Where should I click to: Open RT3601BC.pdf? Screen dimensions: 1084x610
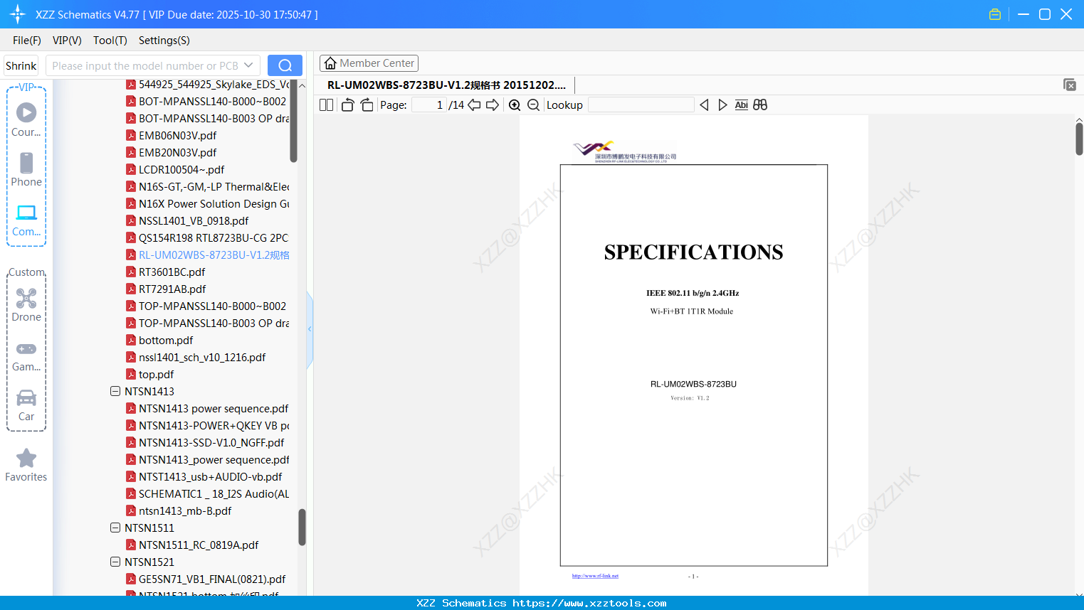172,272
